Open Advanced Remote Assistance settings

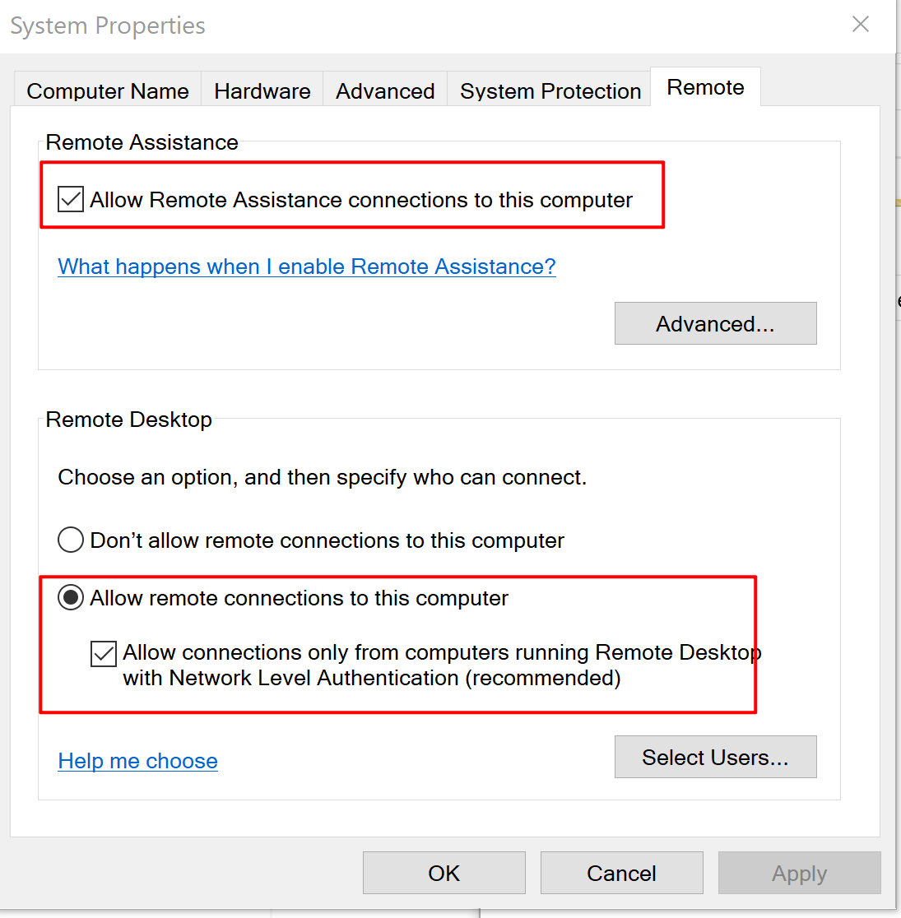[x=715, y=323]
